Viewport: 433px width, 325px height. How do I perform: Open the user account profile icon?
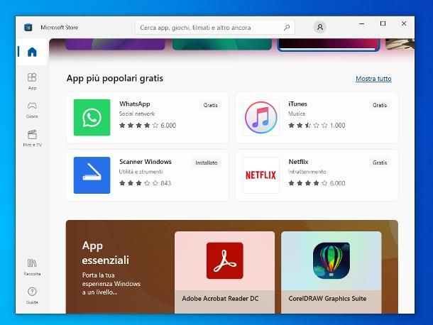point(319,28)
